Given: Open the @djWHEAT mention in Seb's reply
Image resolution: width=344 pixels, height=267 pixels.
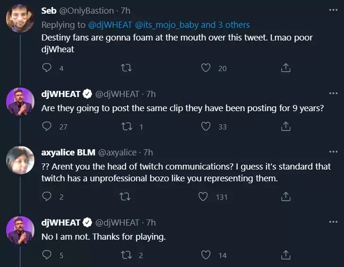Looking at the screenshot, I should (x=110, y=25).
